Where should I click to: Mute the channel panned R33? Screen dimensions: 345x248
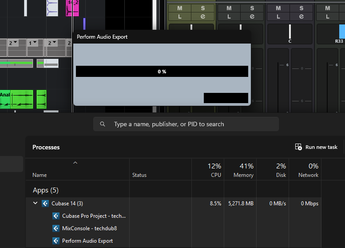tap(328, 8)
